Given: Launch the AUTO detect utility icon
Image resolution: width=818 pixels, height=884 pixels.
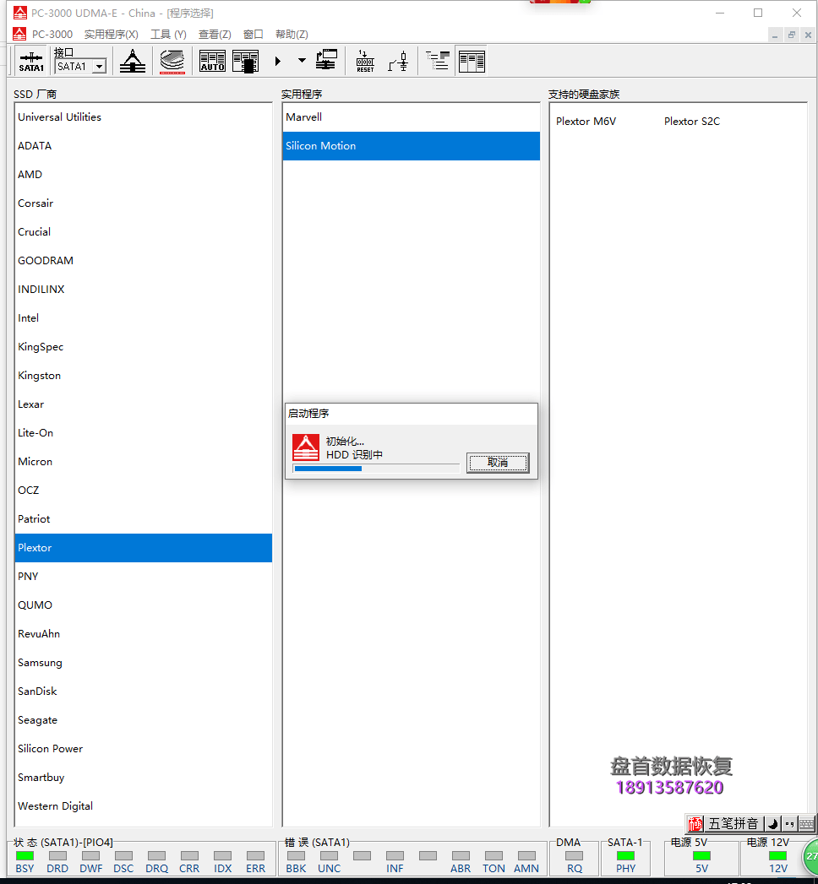Looking at the screenshot, I should 213,61.
